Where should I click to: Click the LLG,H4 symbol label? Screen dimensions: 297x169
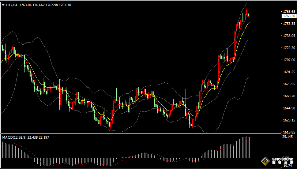tap(12, 5)
